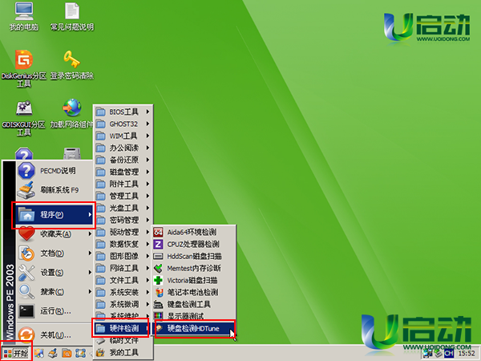Open the 临时文件 menu entry
The height and width of the screenshot is (361, 481).
click(x=123, y=340)
